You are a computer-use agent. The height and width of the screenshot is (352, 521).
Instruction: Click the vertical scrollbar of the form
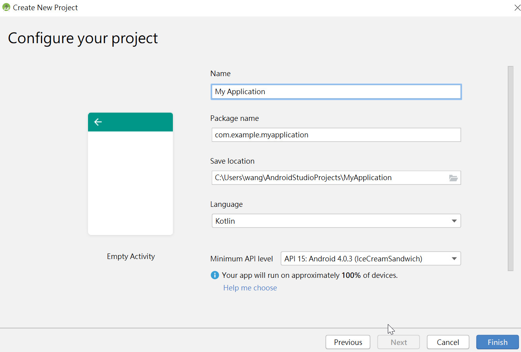510,168
